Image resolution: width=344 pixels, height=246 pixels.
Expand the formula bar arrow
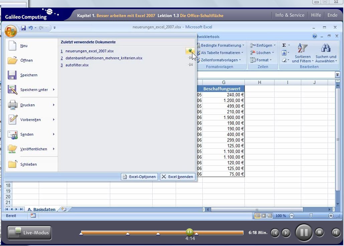[x=337, y=74]
